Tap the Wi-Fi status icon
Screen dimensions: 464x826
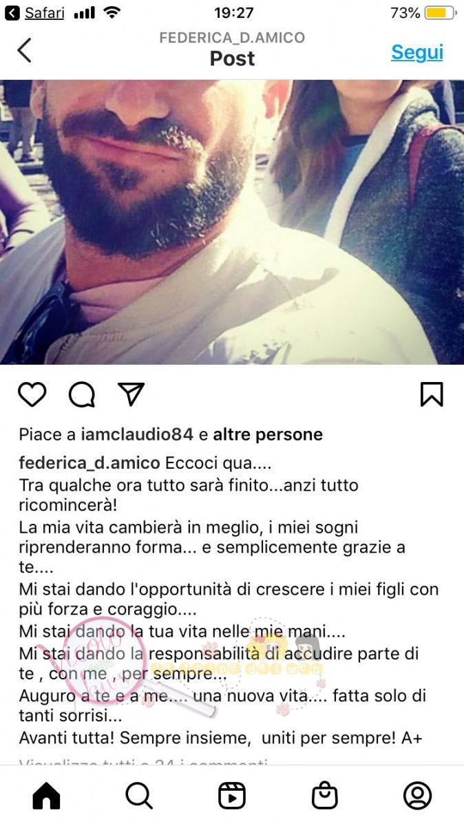112,12
